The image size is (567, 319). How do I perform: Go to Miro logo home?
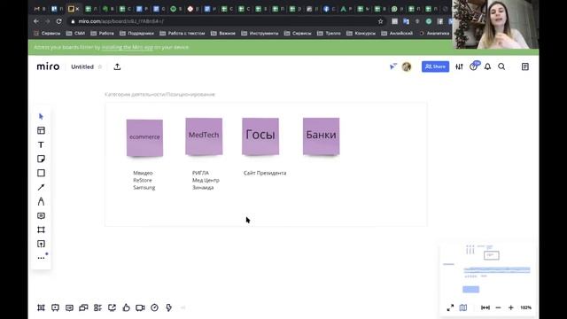(x=48, y=66)
